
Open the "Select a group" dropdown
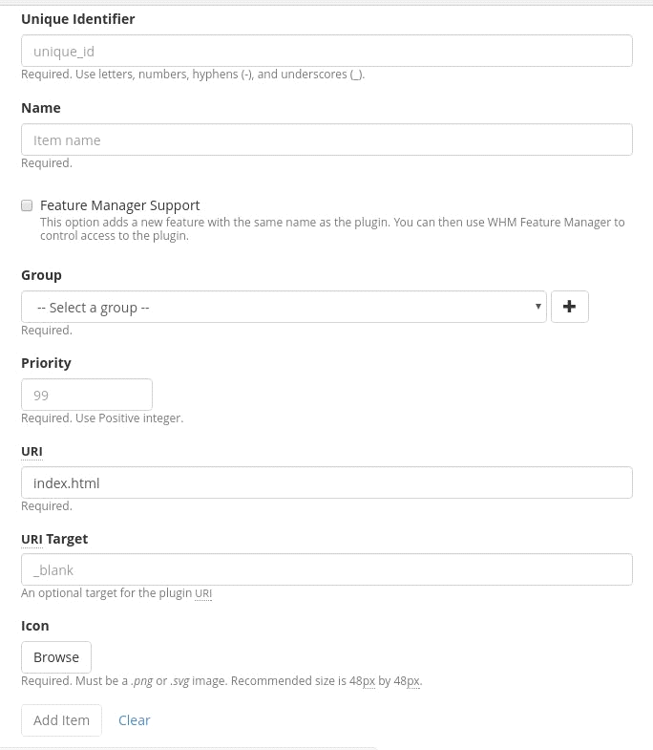point(284,307)
